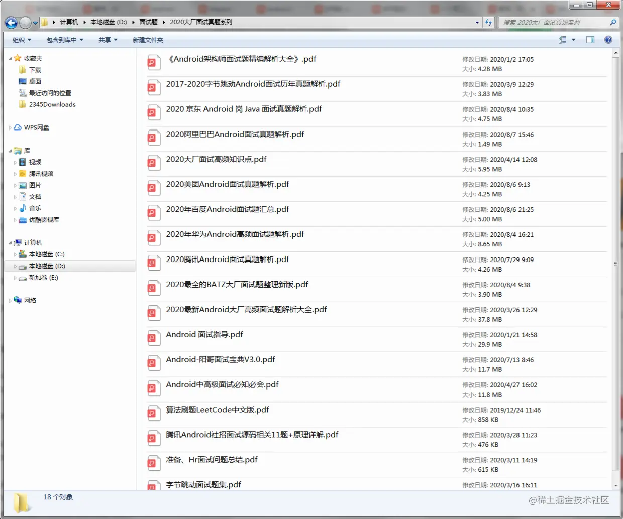Open the 共享 dropdown menu
This screenshot has width=623, height=519.
click(108, 40)
